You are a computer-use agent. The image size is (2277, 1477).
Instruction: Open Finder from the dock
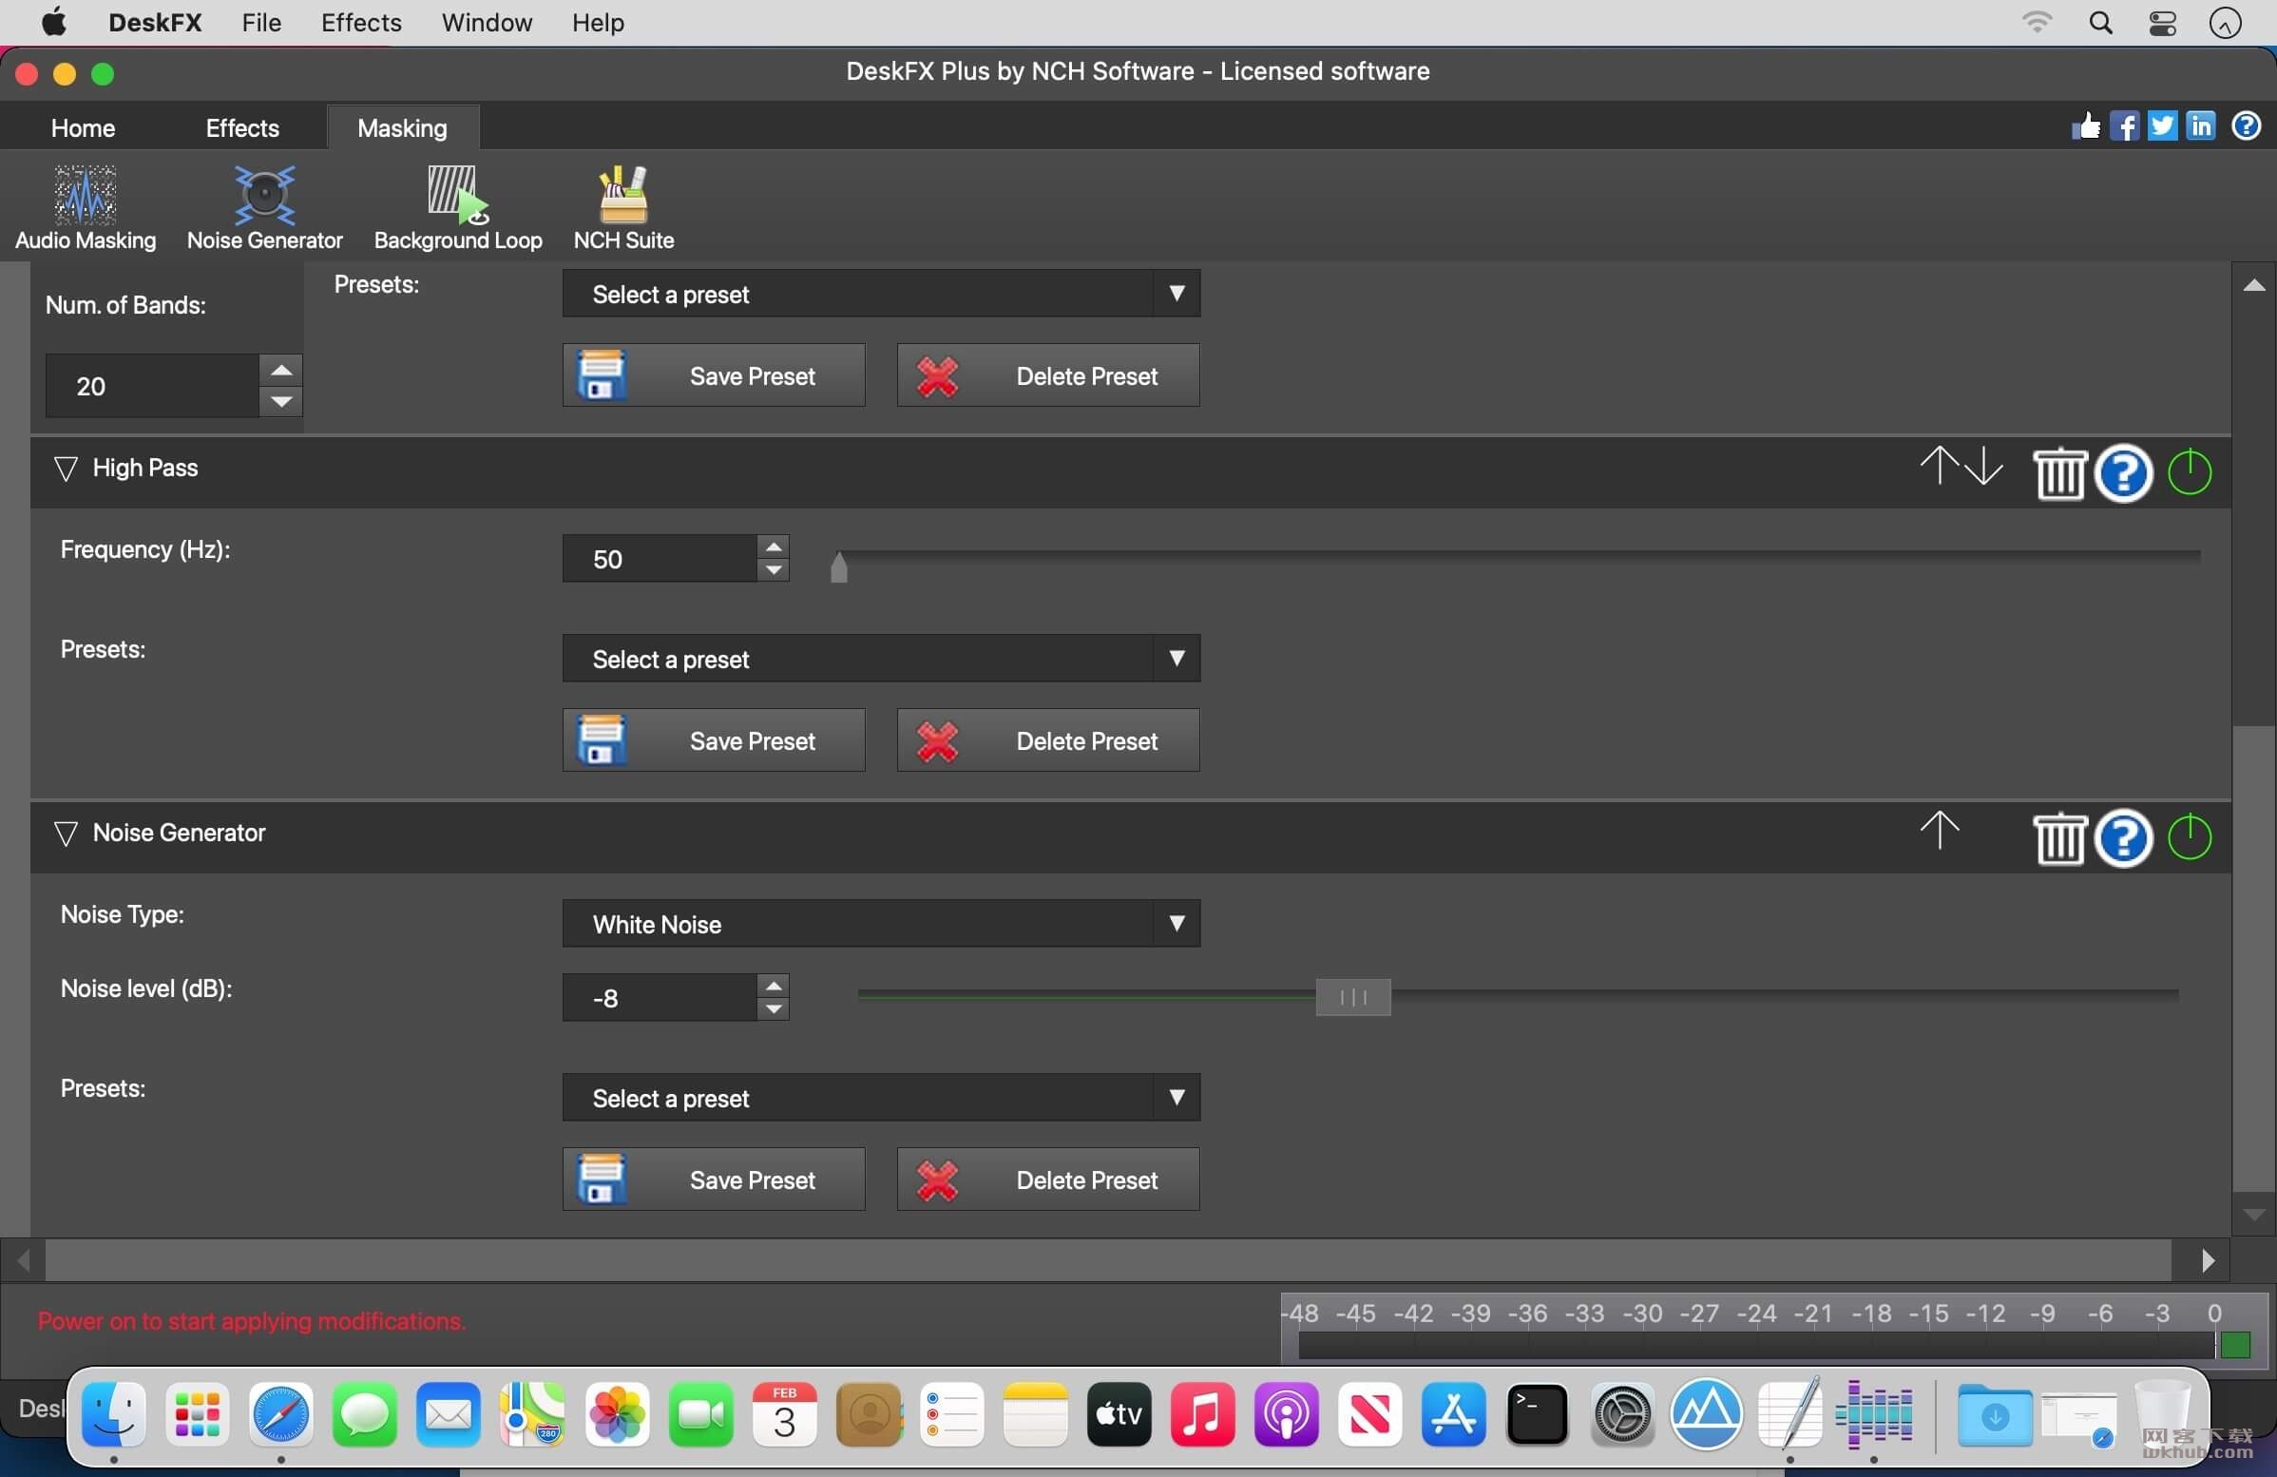point(114,1414)
